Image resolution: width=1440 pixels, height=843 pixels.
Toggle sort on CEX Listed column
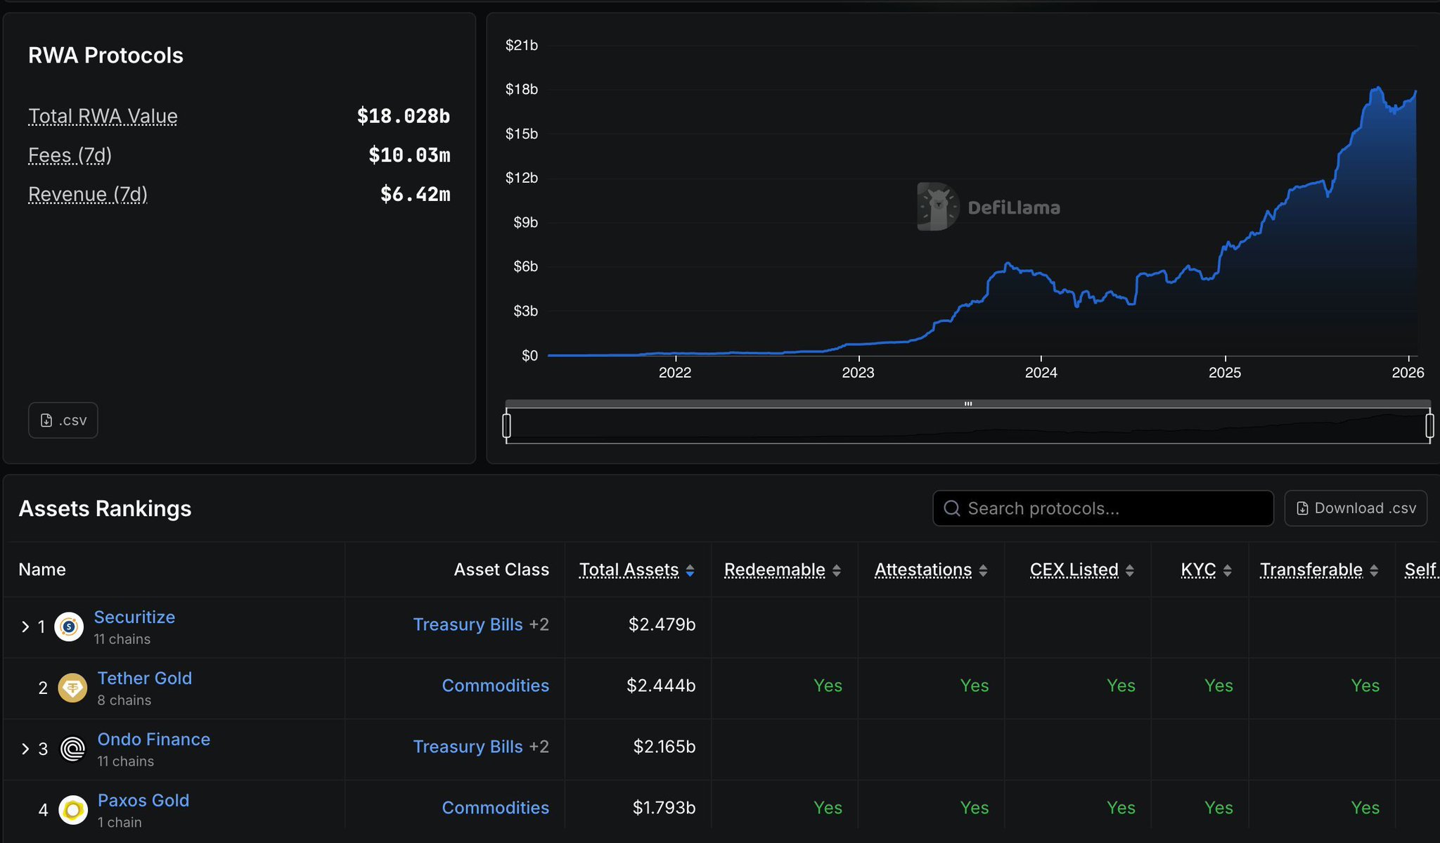point(1129,570)
